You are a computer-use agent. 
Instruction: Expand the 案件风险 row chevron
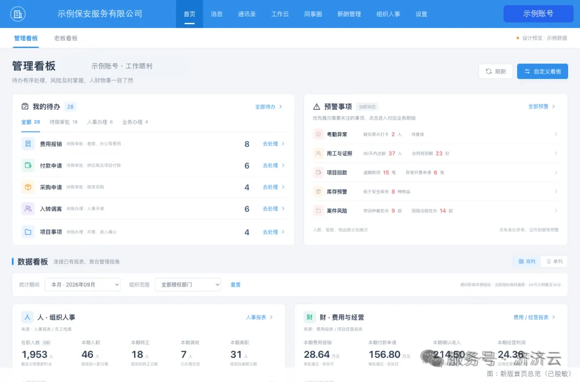[x=556, y=210]
